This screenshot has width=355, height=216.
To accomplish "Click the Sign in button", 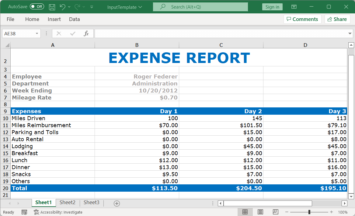I will [272, 7].
